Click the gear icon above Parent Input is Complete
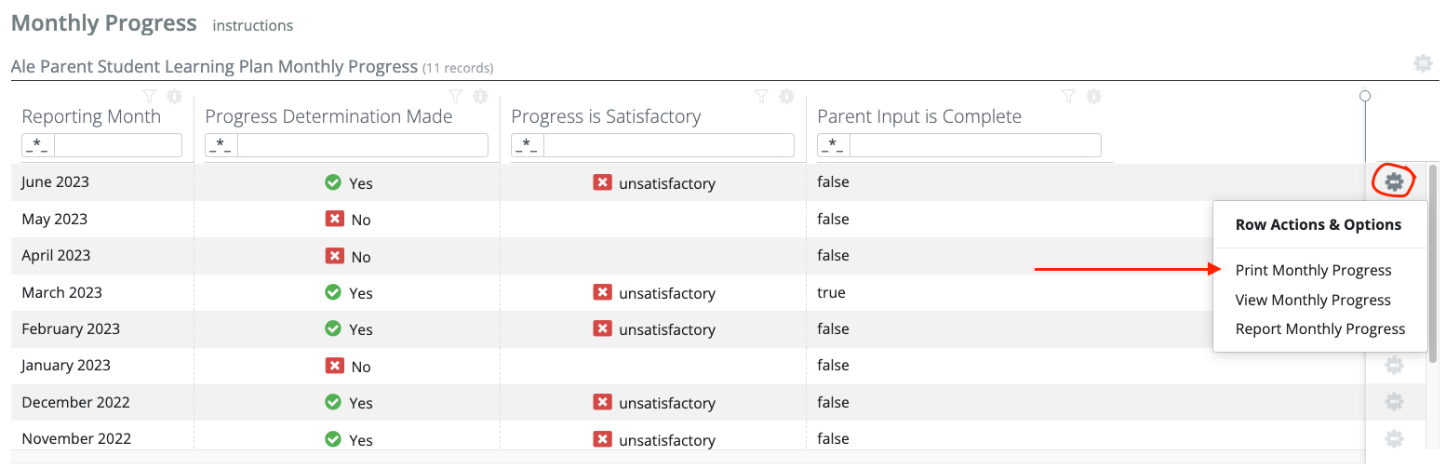Image resolution: width=1446 pixels, height=469 pixels. pyautogui.click(x=1093, y=96)
